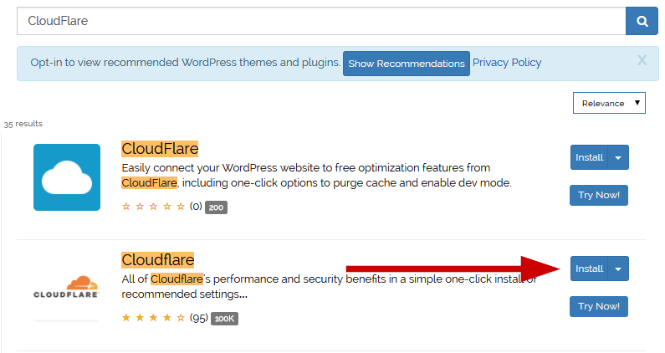Expand Install options arrow for second Cloudflare plugin
This screenshot has height=353, width=665.
coord(618,269)
